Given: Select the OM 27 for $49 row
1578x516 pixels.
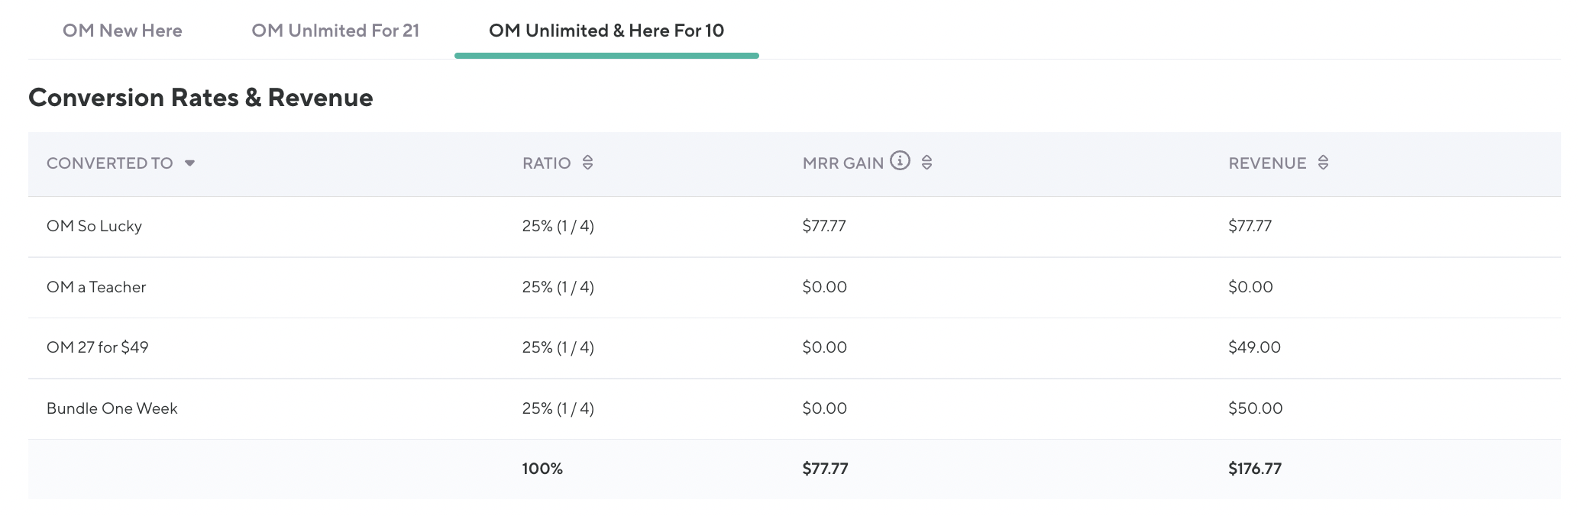Looking at the screenshot, I should click(97, 347).
